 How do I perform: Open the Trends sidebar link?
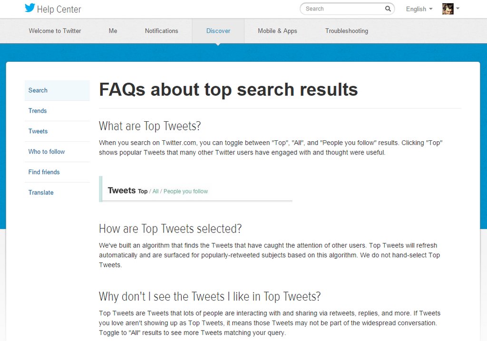[x=57, y=111]
